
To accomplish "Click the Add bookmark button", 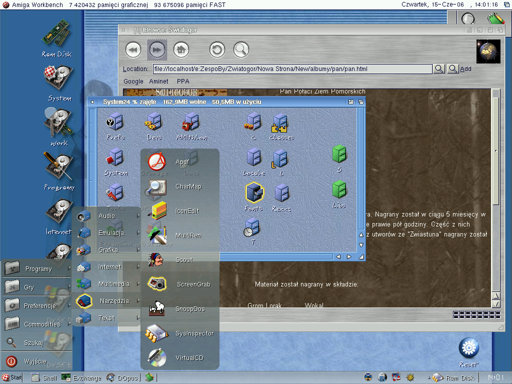I will [459, 68].
